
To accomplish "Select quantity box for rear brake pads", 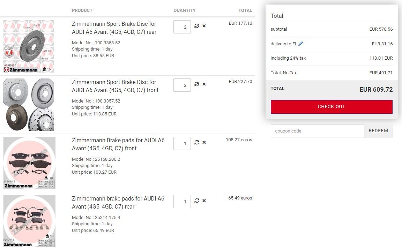I will 182,202.
